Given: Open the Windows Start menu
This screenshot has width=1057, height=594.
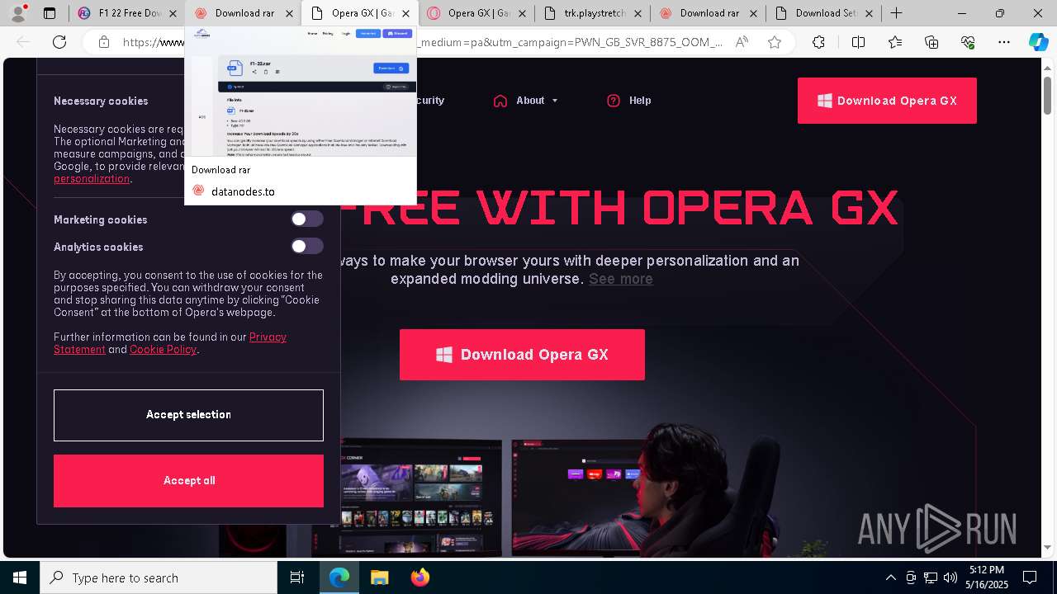Looking at the screenshot, I should point(20,577).
